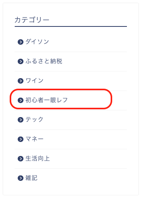Viewport: 142px width, 198px height.
Task: Click the arrow icon beside 生活向上
Action: tap(21, 159)
